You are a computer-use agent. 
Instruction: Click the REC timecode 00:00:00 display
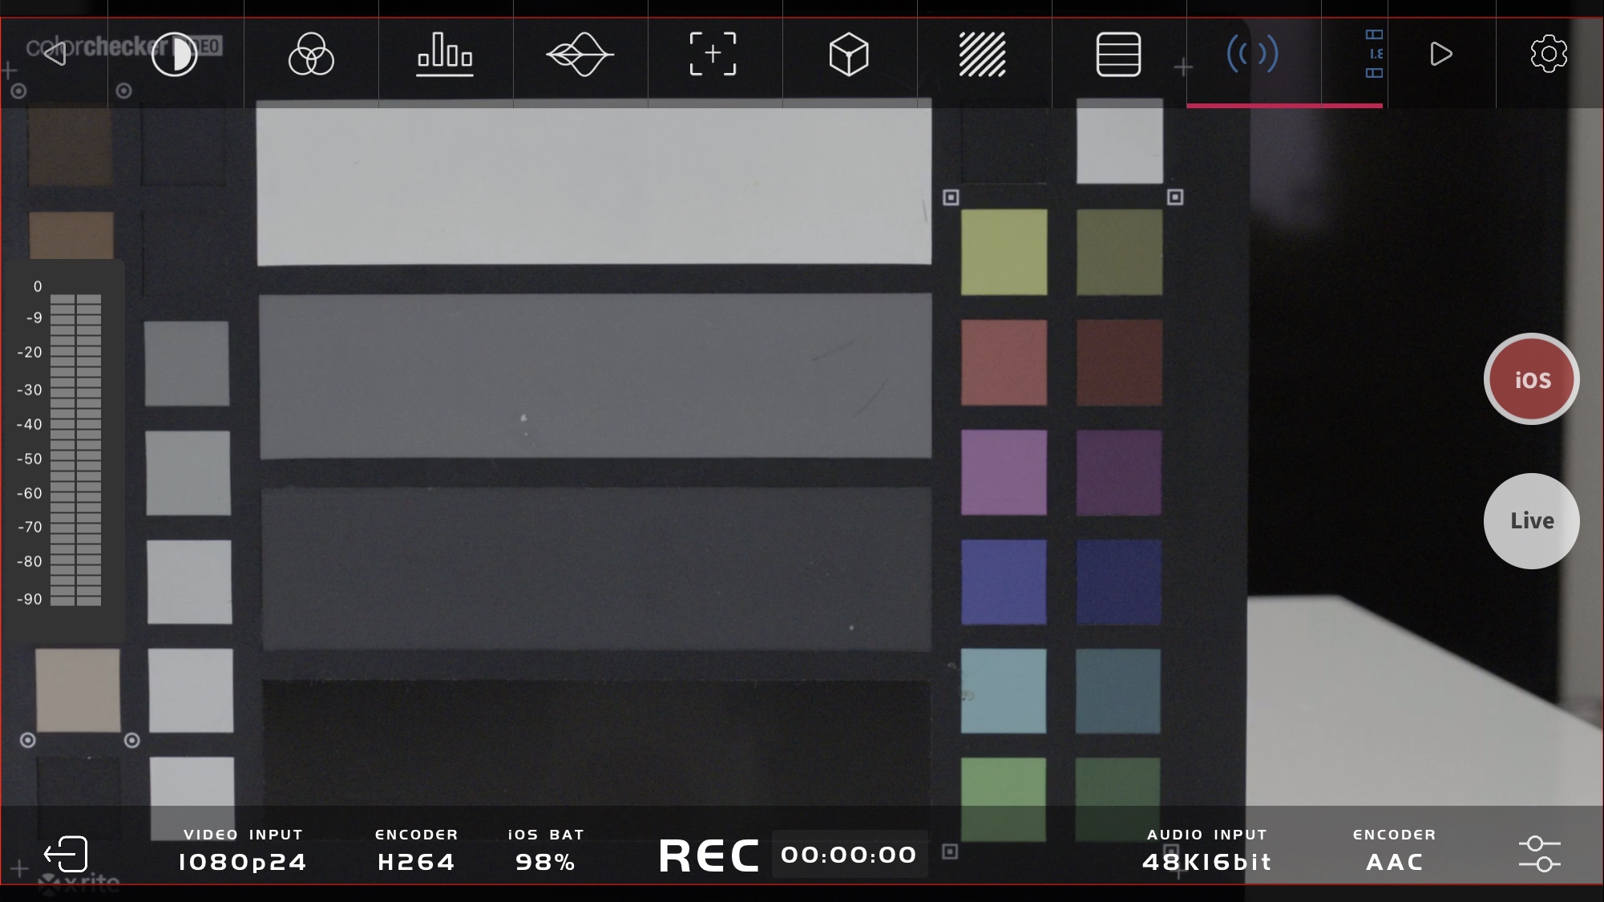848,855
